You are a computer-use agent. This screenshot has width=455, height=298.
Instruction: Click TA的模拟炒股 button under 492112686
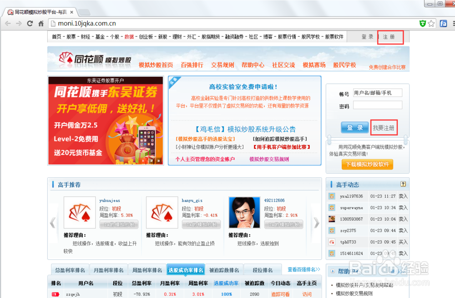(284, 225)
